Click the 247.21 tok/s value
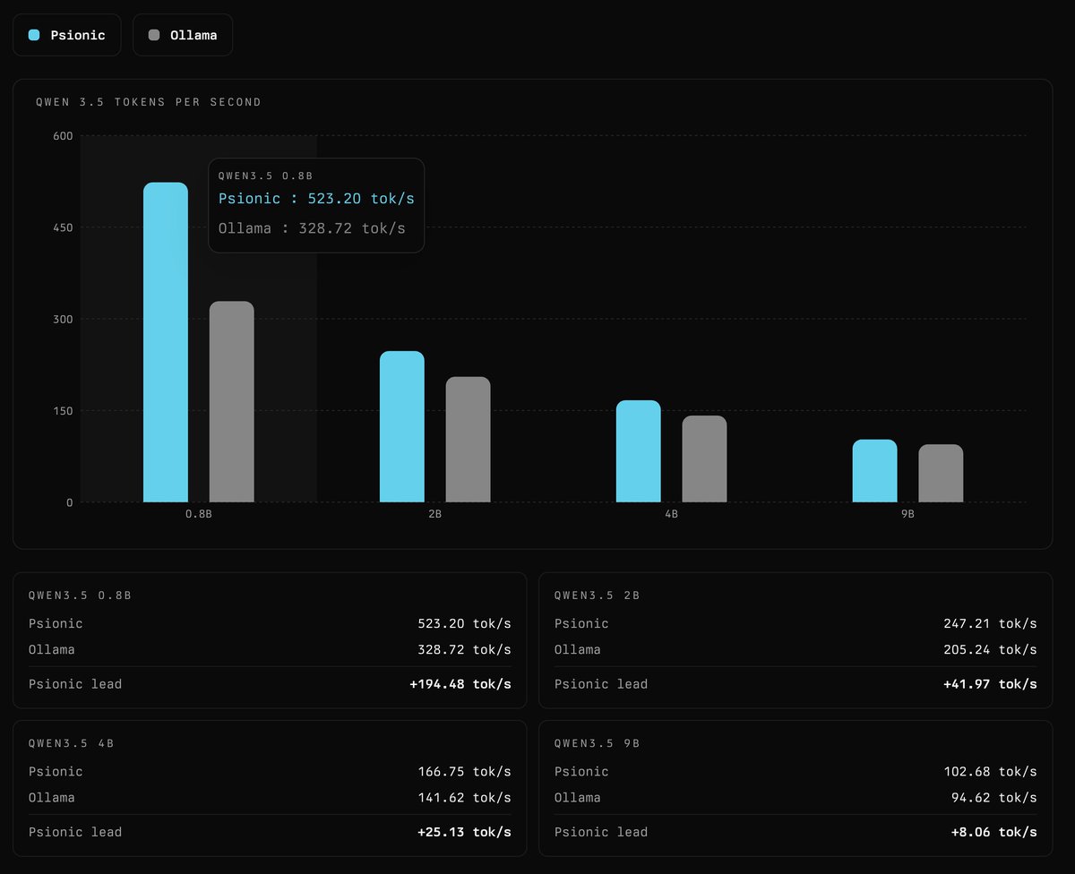1075x874 pixels. (x=991, y=624)
